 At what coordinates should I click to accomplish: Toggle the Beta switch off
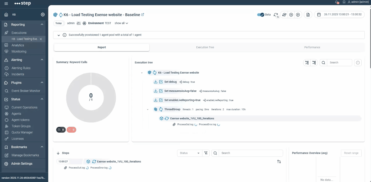(261, 15)
